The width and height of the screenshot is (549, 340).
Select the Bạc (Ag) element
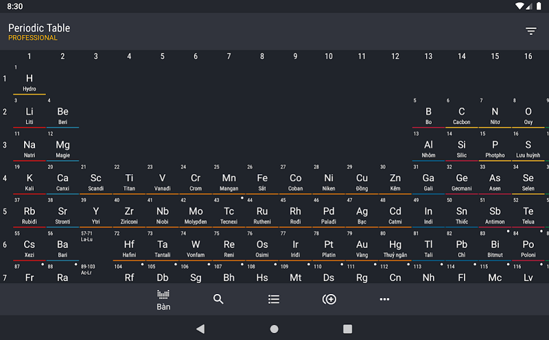(362, 212)
